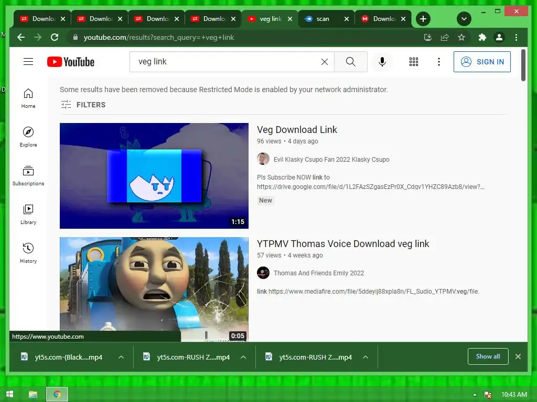Open Explore in YouTube sidebar
The width and height of the screenshot is (537, 402).
click(x=28, y=137)
